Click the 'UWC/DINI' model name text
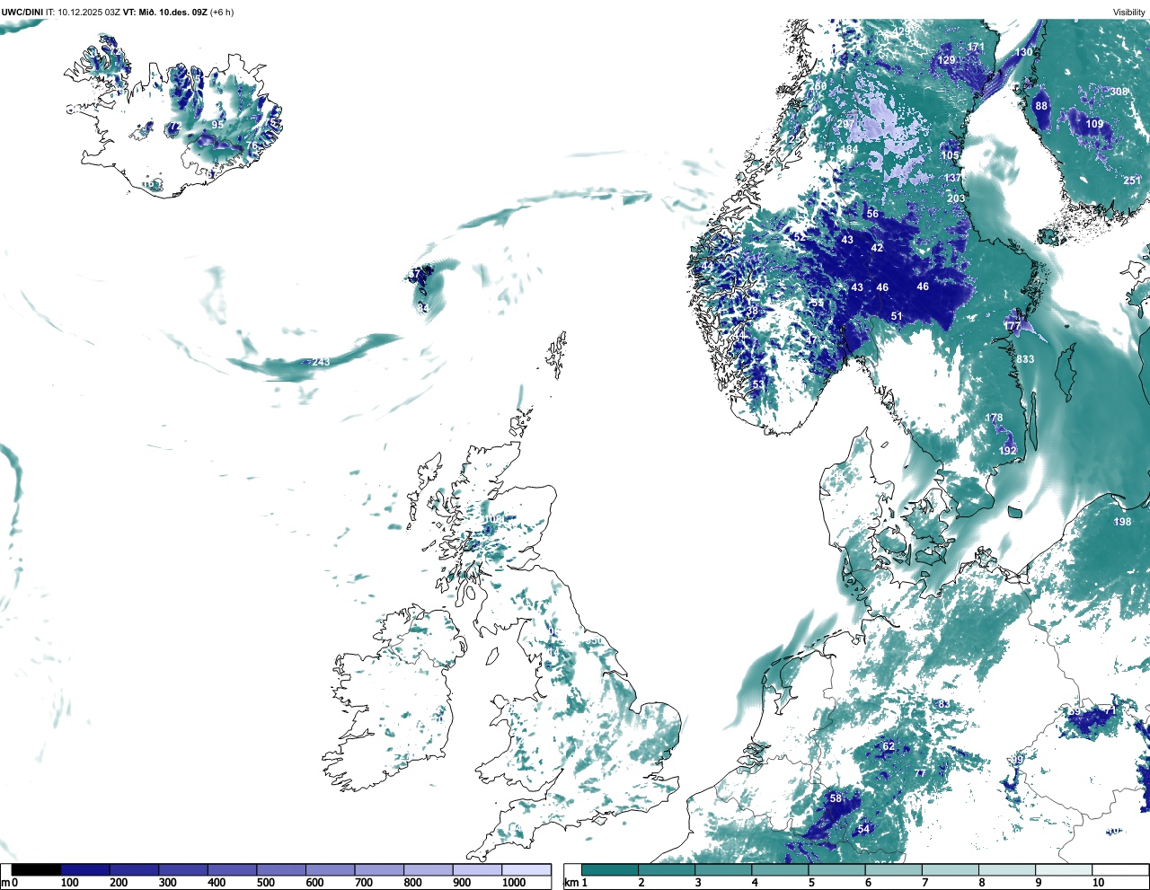The height and width of the screenshot is (890, 1150). point(22,12)
